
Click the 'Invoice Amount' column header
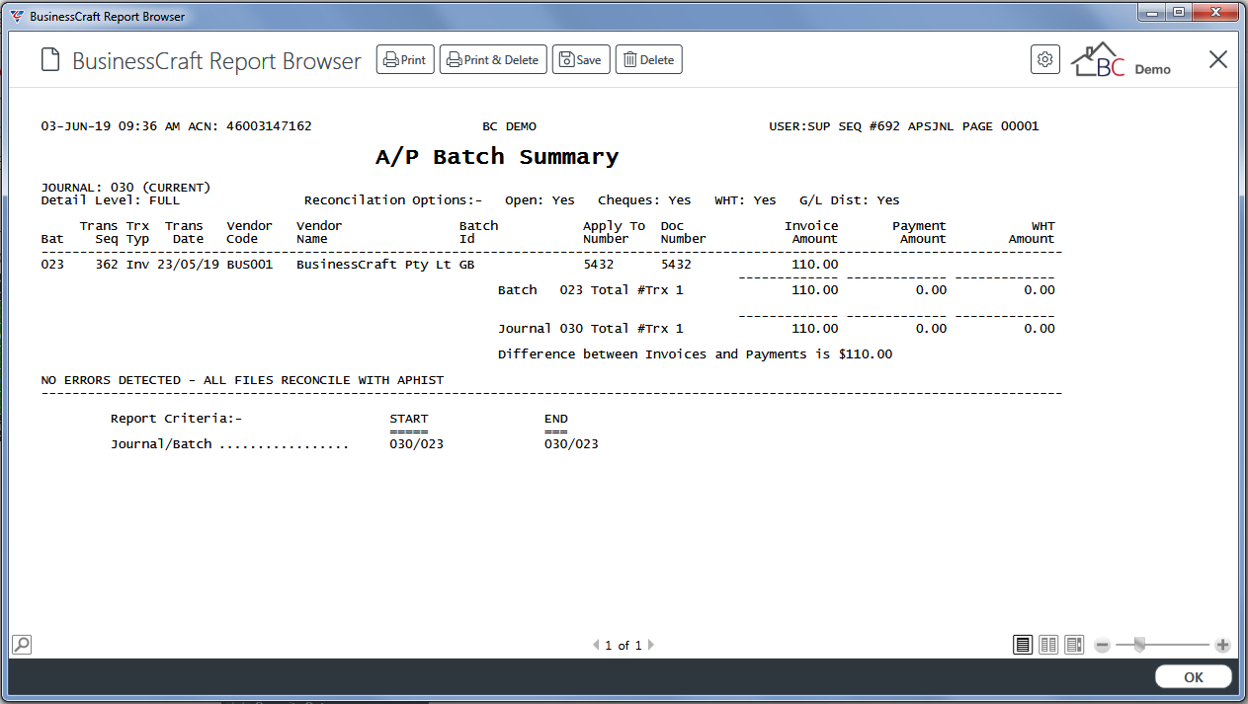811,232
